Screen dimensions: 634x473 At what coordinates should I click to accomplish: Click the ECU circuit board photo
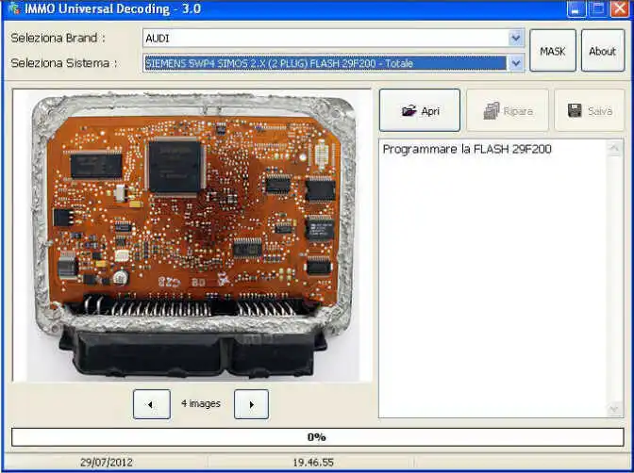[x=192, y=236]
